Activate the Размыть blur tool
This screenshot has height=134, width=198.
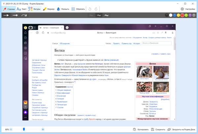click(x=63, y=9)
